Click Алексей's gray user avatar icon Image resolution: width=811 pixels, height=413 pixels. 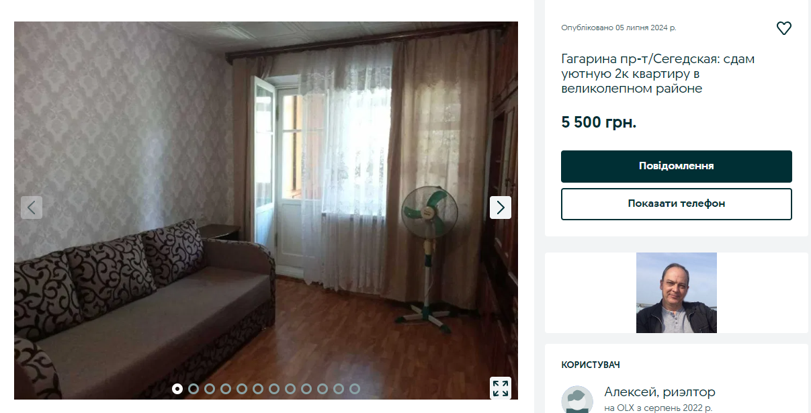click(x=577, y=400)
